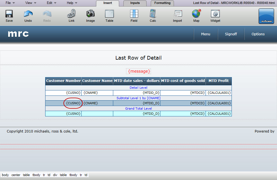Viewport: 277px width, 180px height.
Task: Insert a picture using the Image camera icon
Action: click(90, 14)
